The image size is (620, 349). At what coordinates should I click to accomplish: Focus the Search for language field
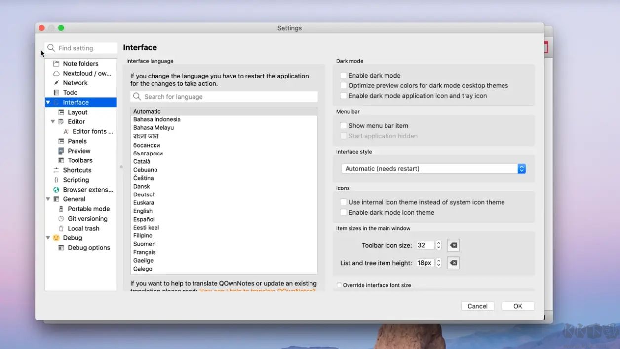point(224,97)
